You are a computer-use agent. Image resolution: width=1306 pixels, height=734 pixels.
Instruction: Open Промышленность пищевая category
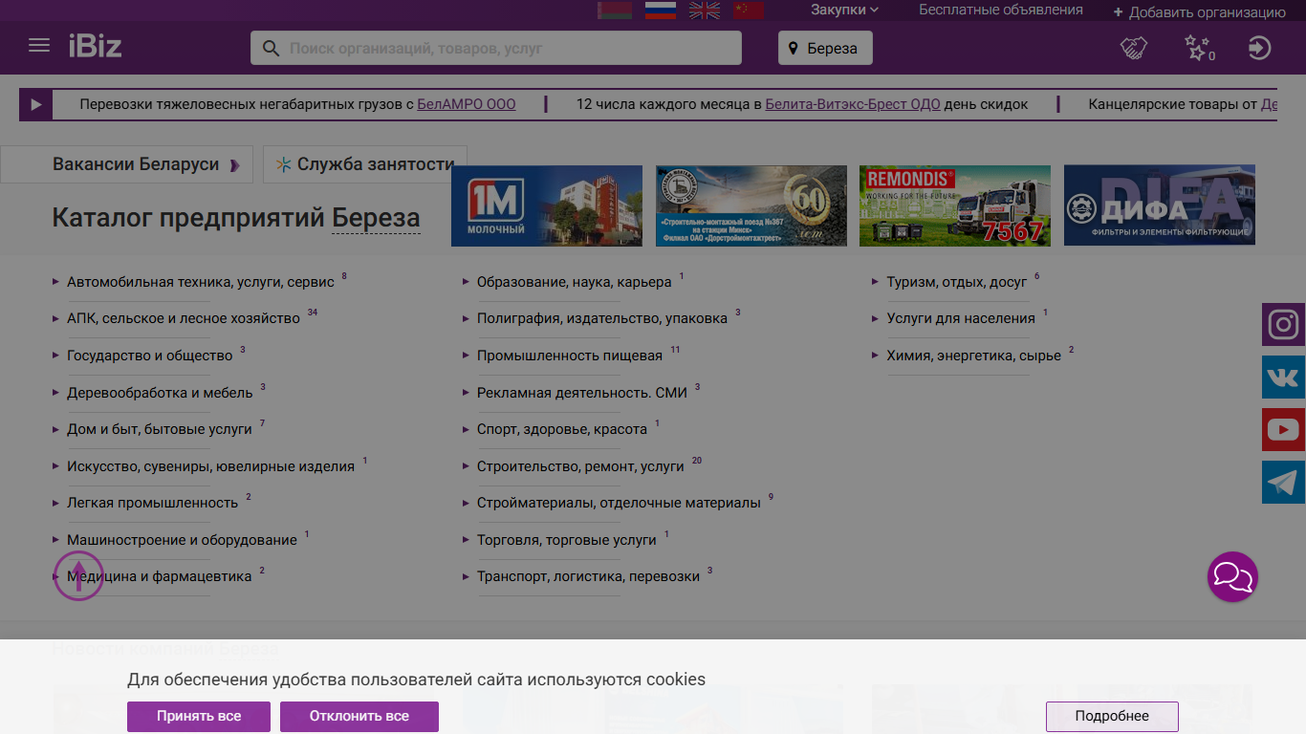coord(570,356)
